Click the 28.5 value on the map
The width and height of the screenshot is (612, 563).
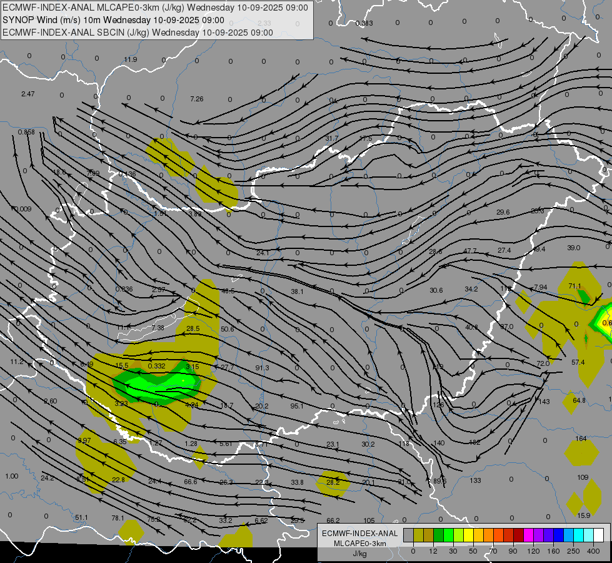[193, 328]
